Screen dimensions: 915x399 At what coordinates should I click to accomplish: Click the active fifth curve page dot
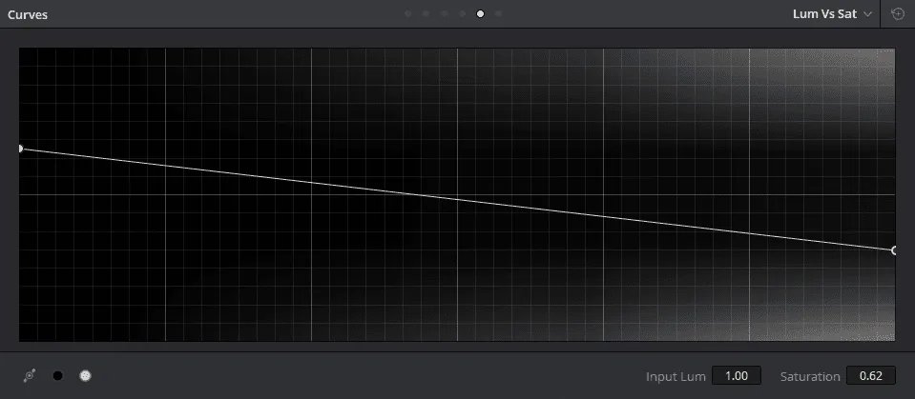pos(481,14)
